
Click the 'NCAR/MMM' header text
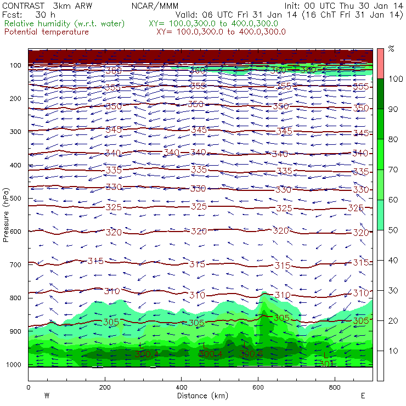pyautogui.click(x=155, y=6)
